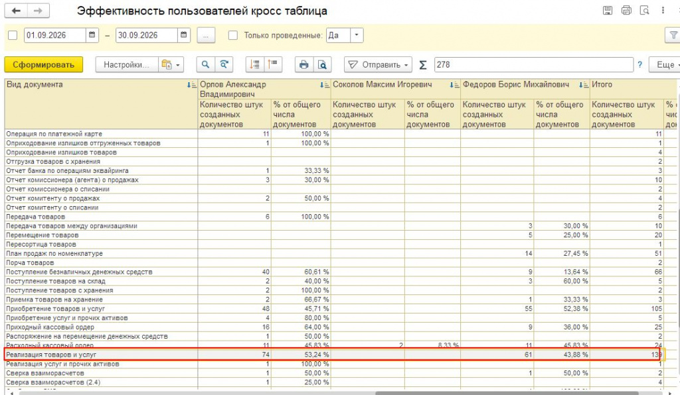
Task: Open the three-dot more menu at top
Action: click(x=663, y=11)
